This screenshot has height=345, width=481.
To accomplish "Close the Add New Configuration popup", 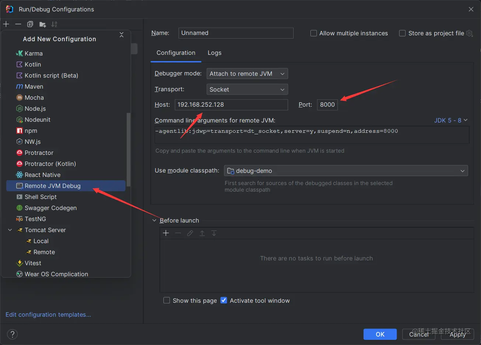I will pyautogui.click(x=122, y=35).
